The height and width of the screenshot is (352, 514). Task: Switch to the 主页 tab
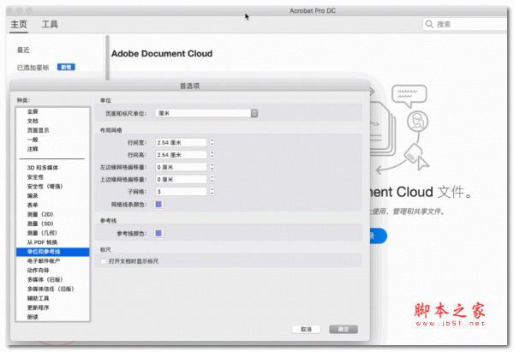pos(19,24)
